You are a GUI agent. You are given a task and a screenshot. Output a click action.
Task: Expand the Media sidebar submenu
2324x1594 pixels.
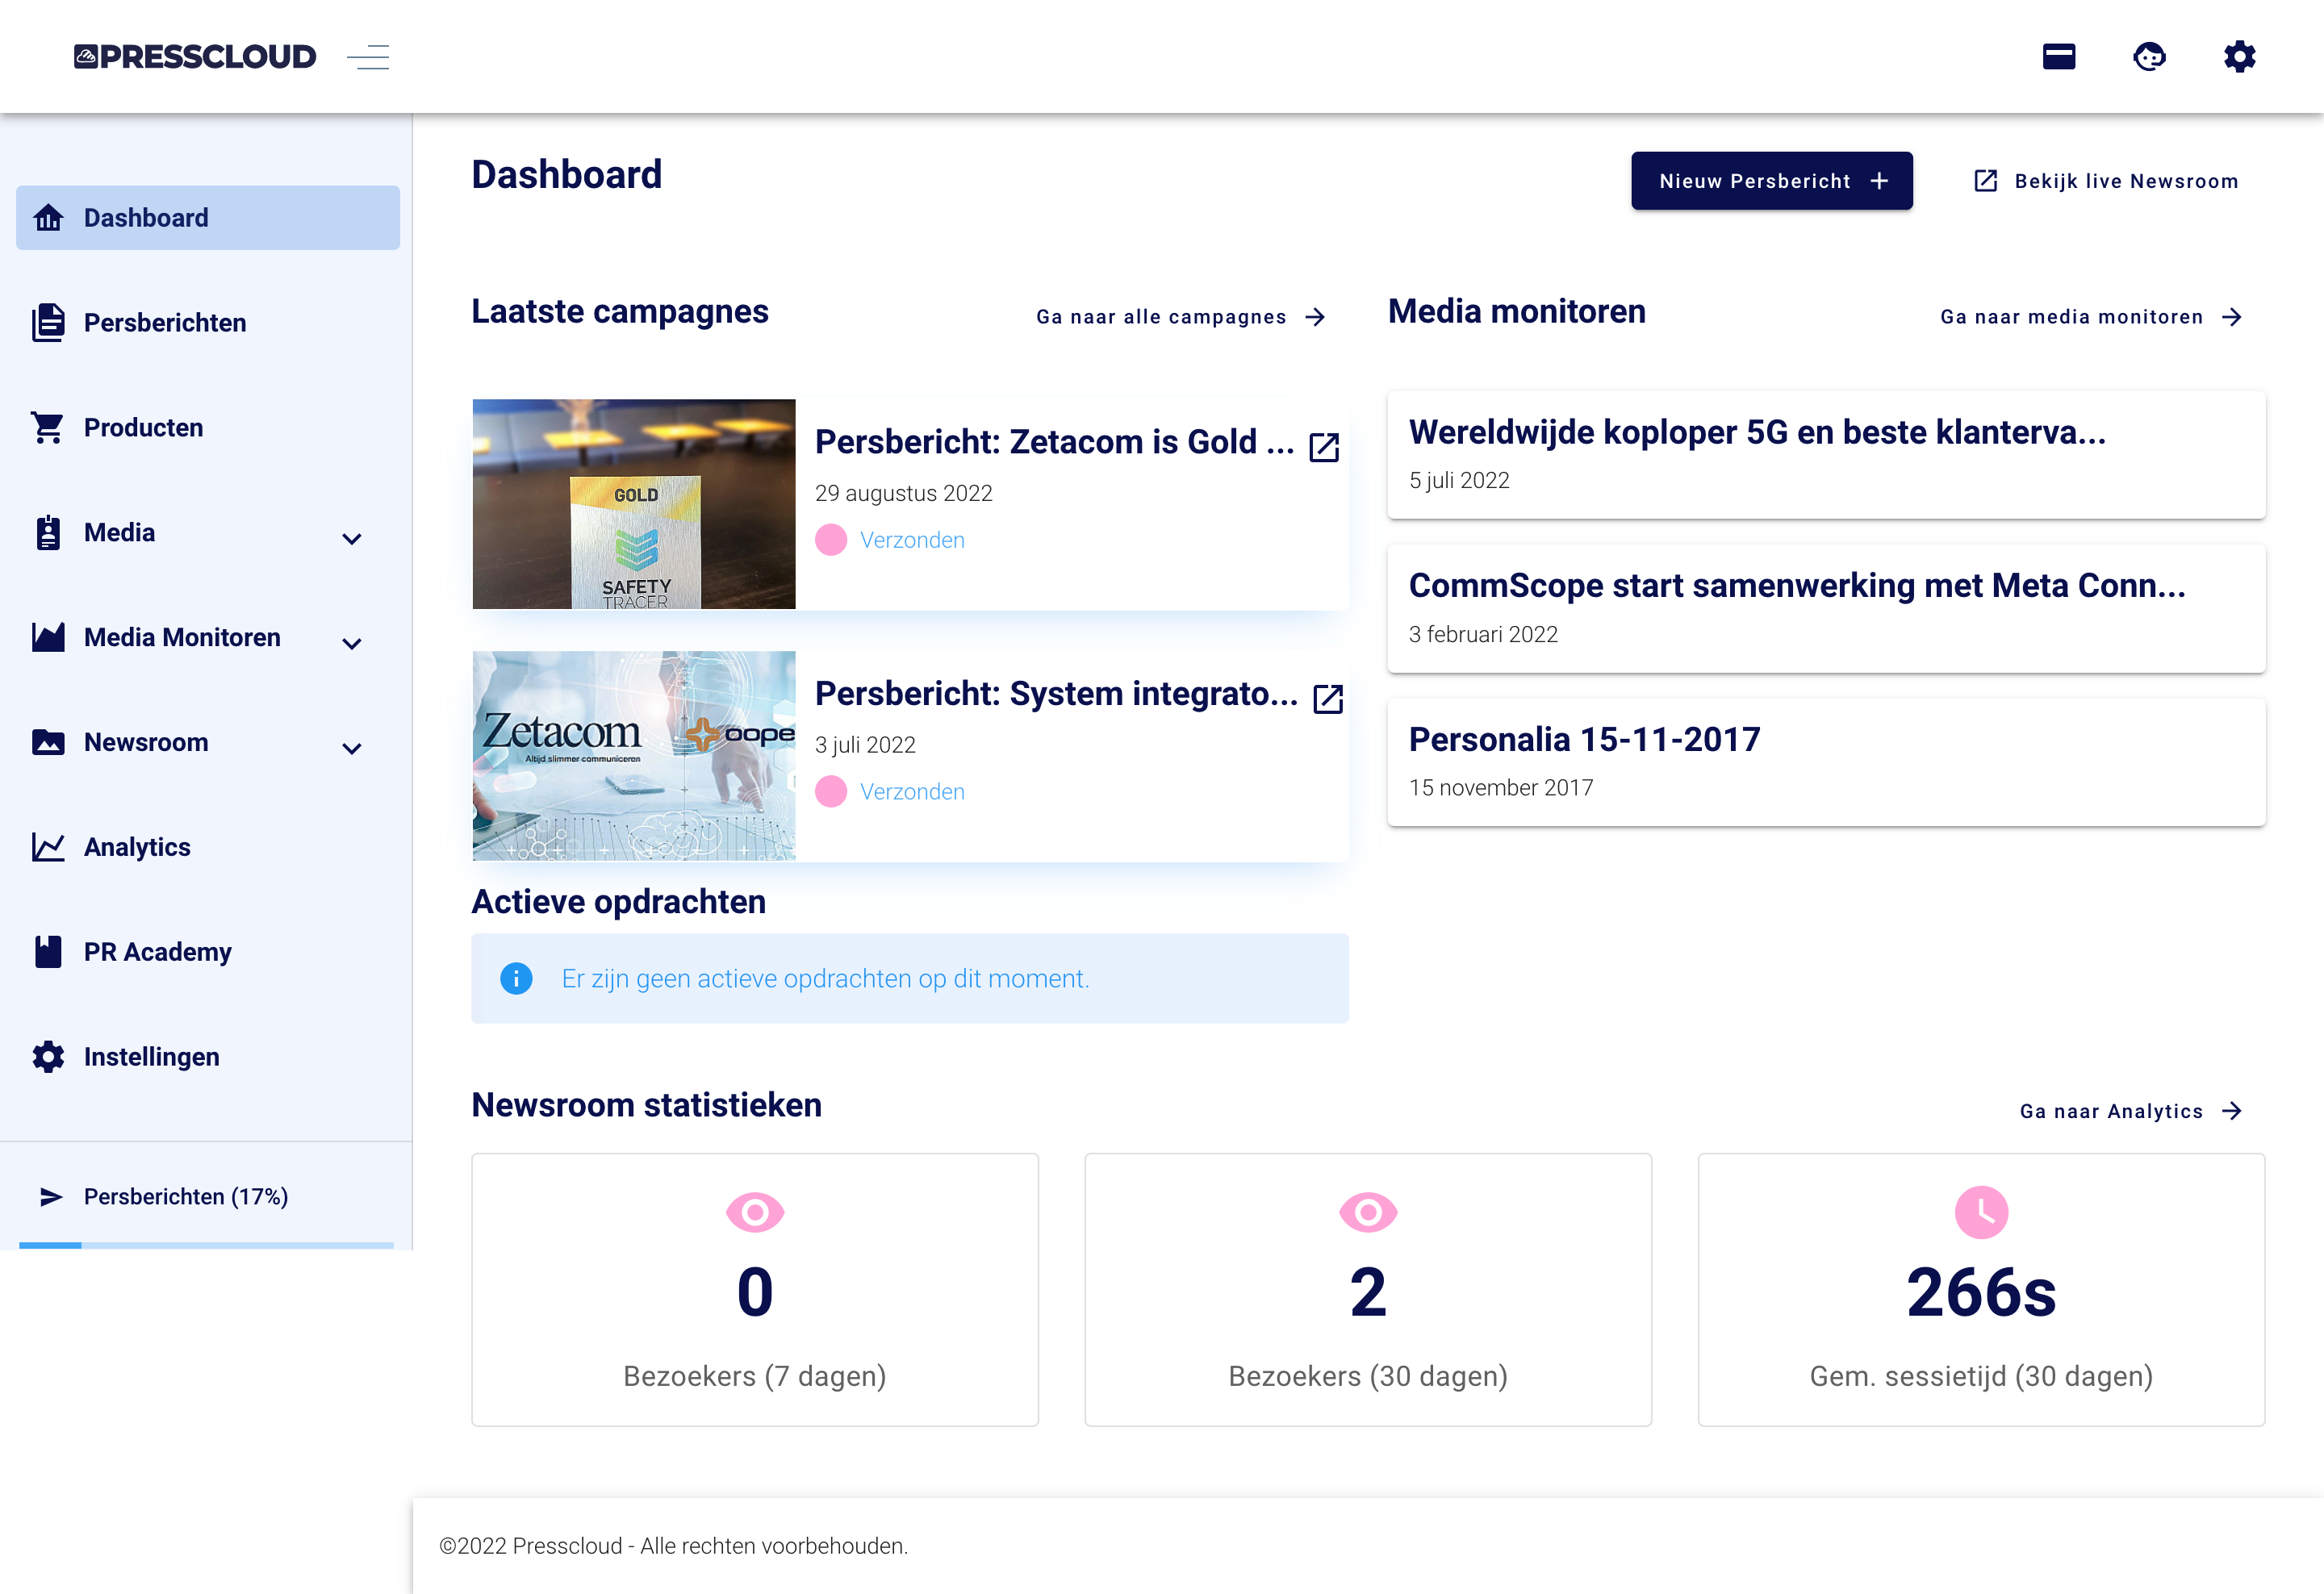(351, 539)
